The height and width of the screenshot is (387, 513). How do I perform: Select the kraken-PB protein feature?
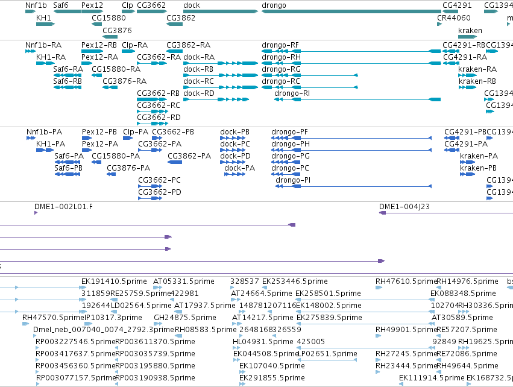coord(468,174)
